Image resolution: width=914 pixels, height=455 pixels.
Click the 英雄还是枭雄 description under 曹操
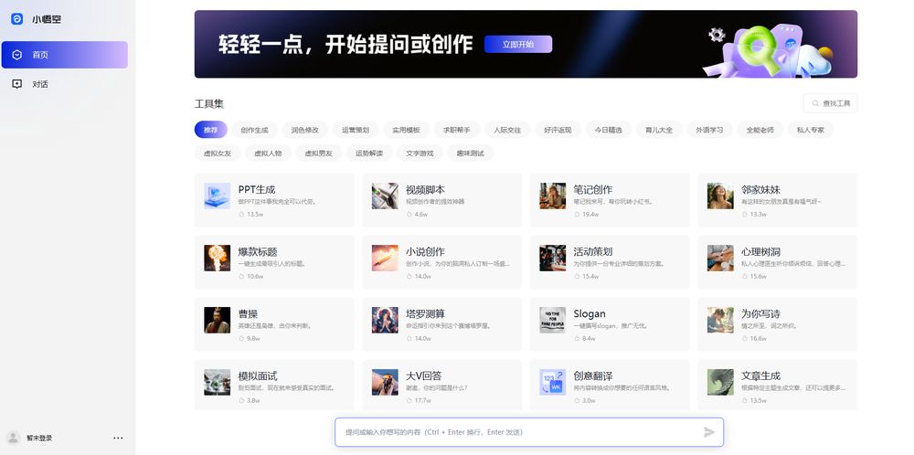274,326
